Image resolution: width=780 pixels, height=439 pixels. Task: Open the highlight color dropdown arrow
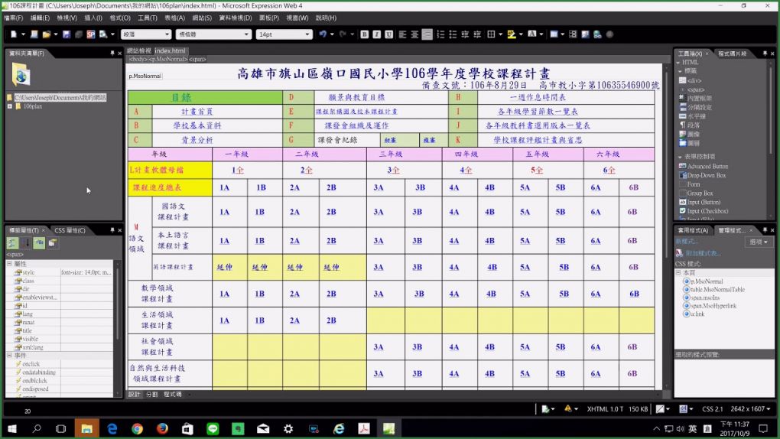tap(521, 34)
